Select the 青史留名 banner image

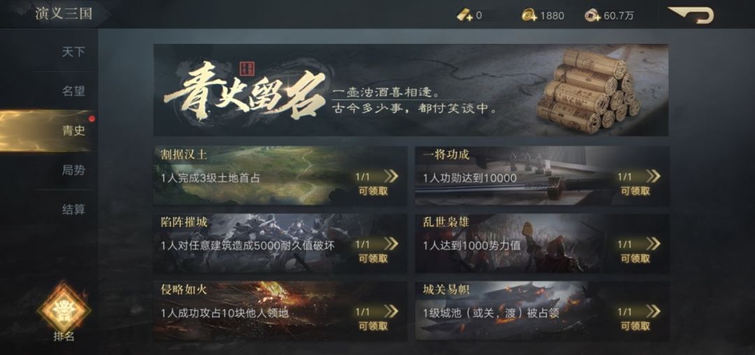click(x=411, y=90)
